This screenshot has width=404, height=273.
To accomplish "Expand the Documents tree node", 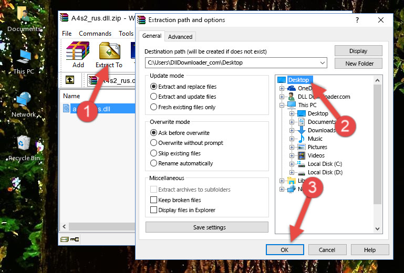I will (292, 122).
